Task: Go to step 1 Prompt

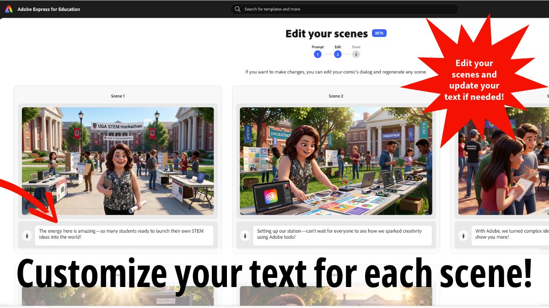Action: coord(318,54)
